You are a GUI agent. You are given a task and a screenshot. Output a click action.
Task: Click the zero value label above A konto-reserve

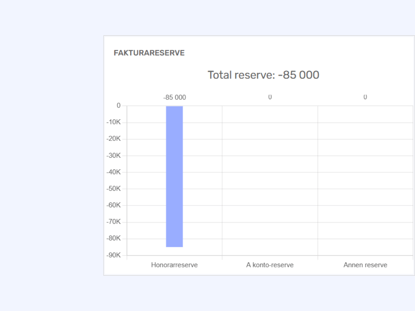(x=270, y=97)
